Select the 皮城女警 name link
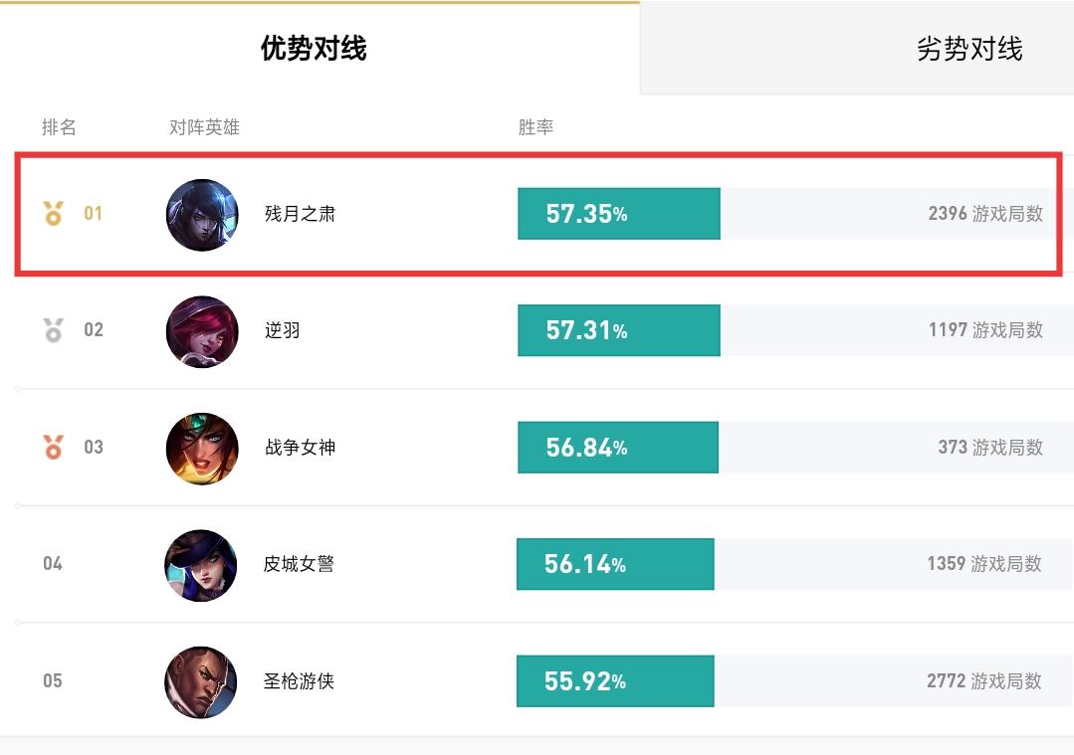 299,564
